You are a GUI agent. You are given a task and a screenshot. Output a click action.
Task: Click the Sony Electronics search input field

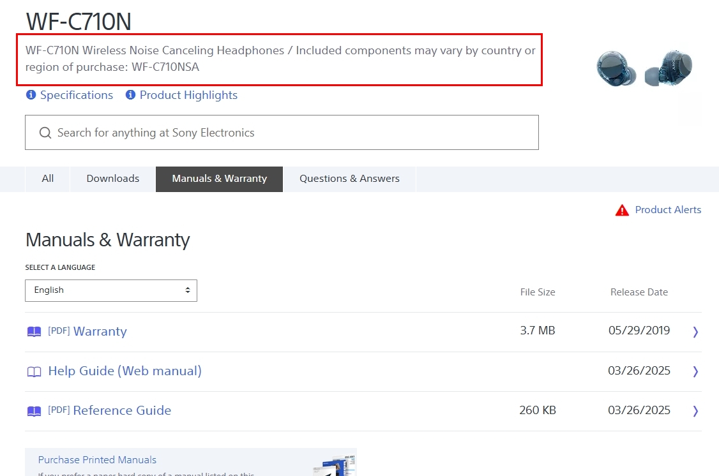click(287, 133)
